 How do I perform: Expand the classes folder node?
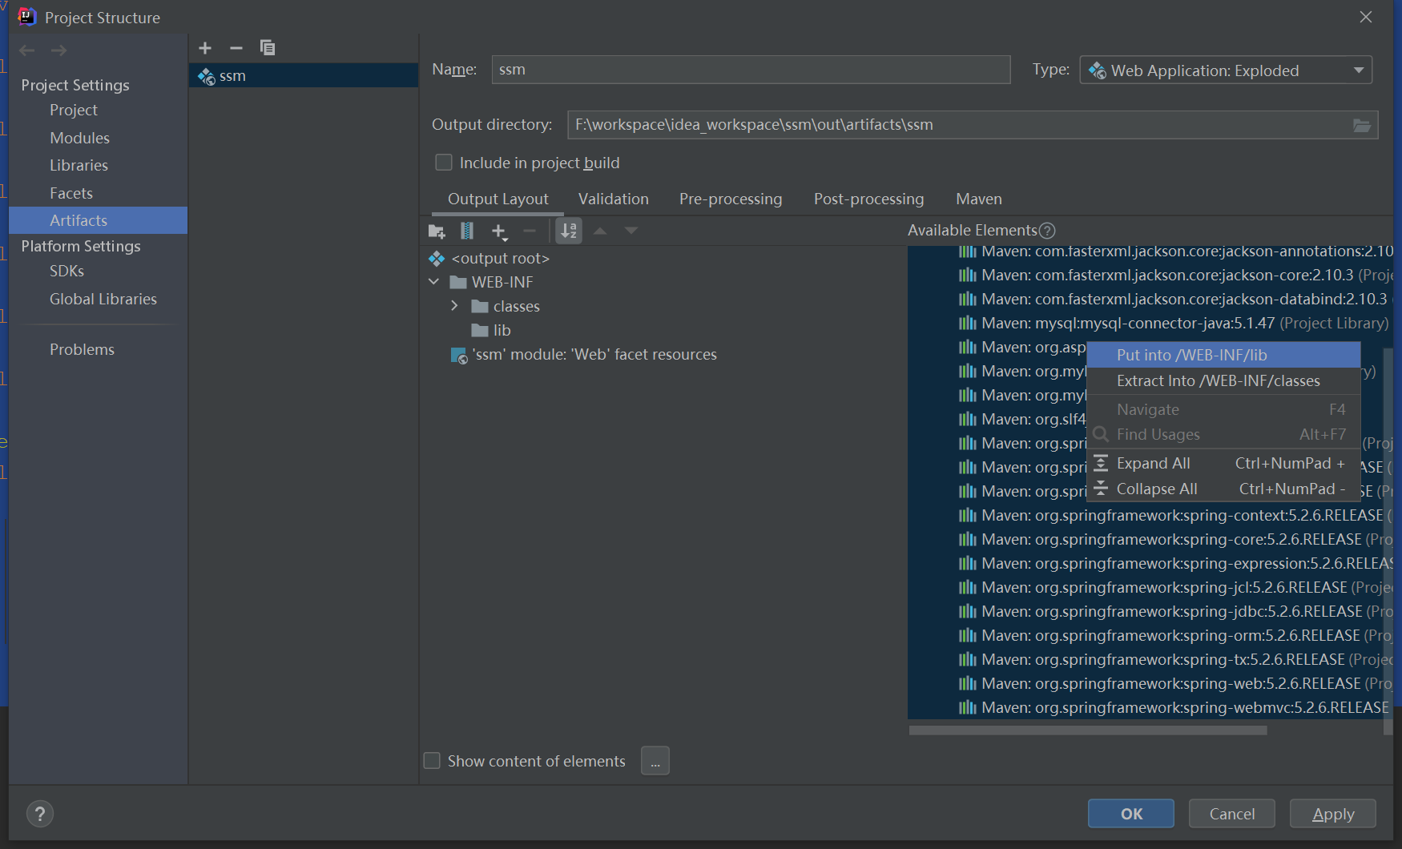[x=455, y=306]
